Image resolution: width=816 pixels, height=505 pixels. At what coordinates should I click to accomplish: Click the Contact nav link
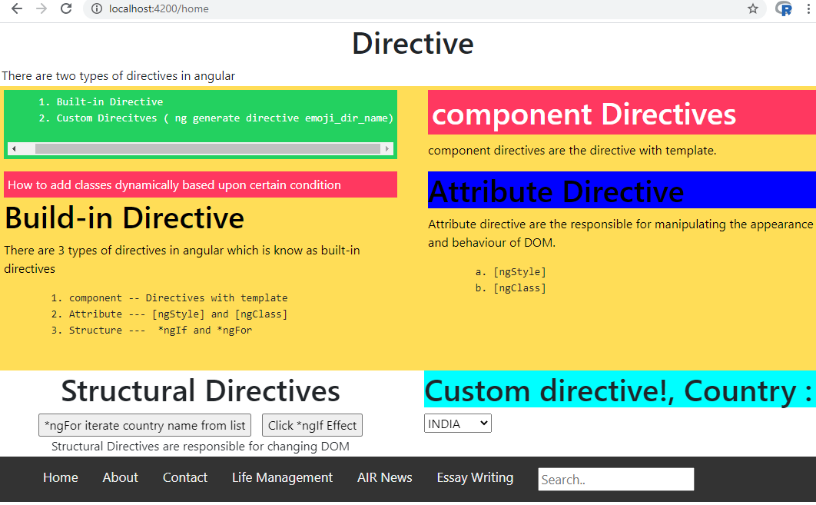tap(184, 477)
